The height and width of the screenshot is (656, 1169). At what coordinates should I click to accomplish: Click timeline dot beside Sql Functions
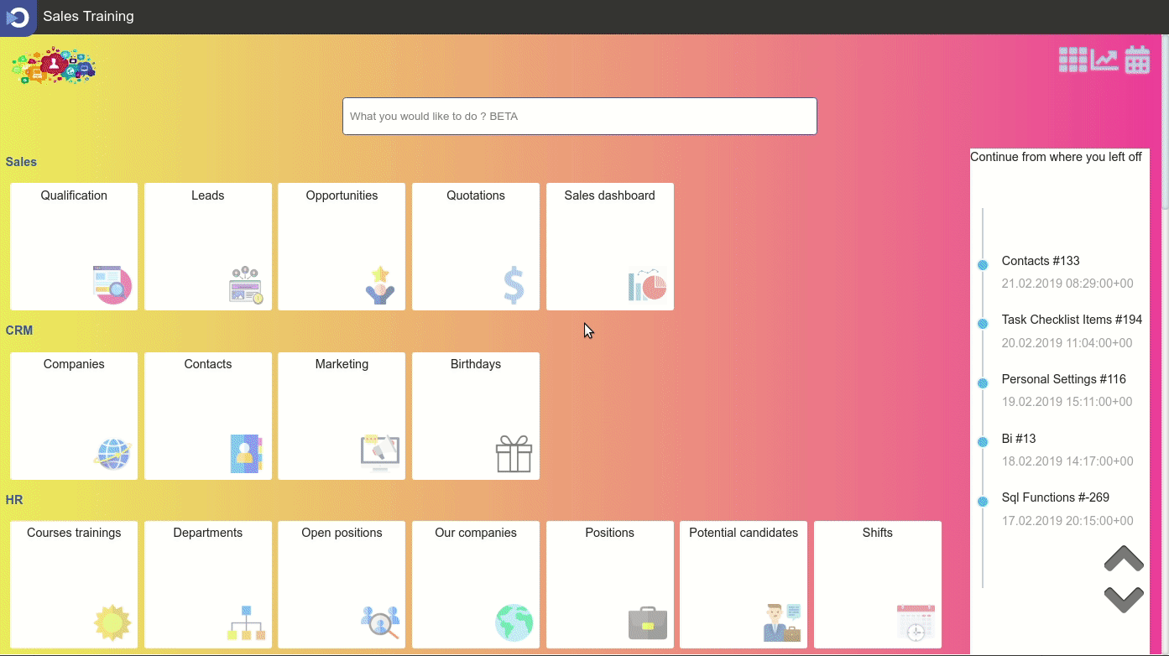tap(983, 502)
